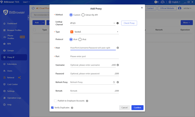The height and width of the screenshot is (117, 195).
Task: Click the Confirm button
Action: (x=137, y=107)
